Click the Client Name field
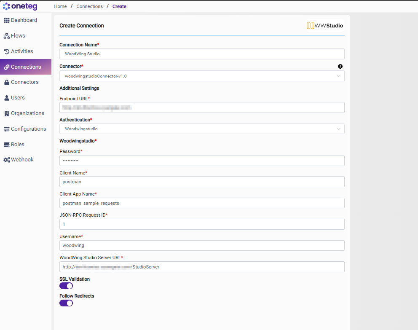Image resolution: width=418 pixels, height=330 pixels. (x=202, y=182)
